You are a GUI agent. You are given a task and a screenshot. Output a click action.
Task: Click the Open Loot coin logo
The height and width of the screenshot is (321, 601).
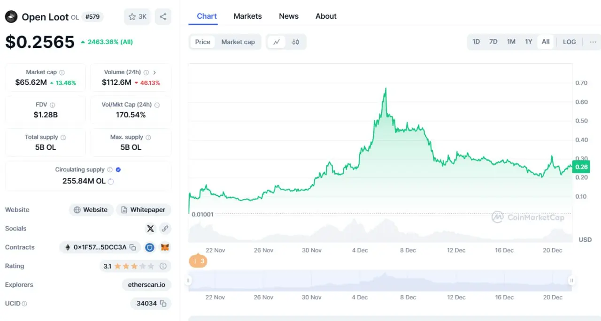click(11, 17)
